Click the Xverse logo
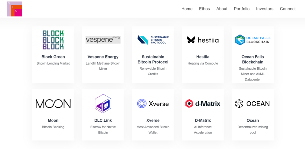 tap(153, 103)
